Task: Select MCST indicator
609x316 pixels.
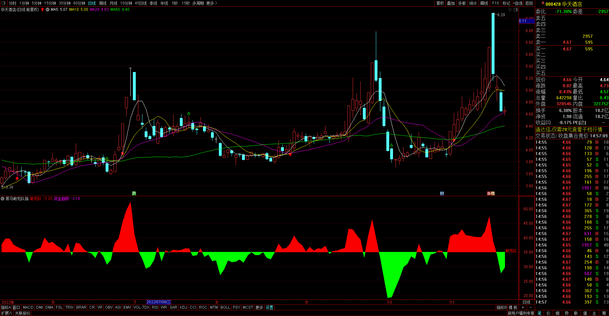Action: (x=248, y=307)
